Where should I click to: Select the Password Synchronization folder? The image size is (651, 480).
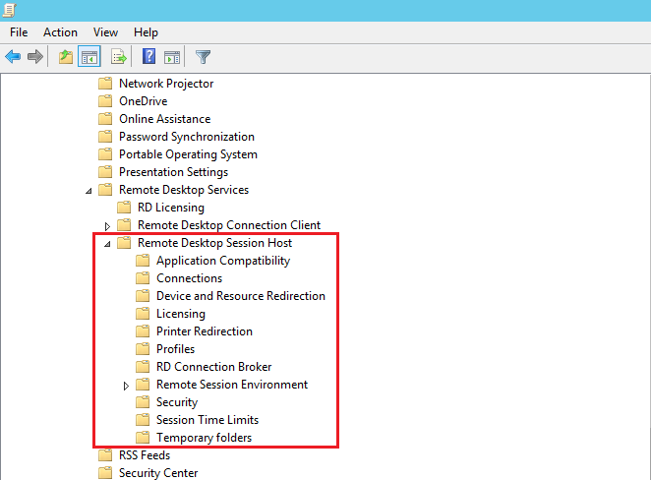186,137
